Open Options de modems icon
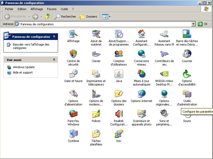Image resolution: width=213 pixels, height=159 pixels. [96, 94]
